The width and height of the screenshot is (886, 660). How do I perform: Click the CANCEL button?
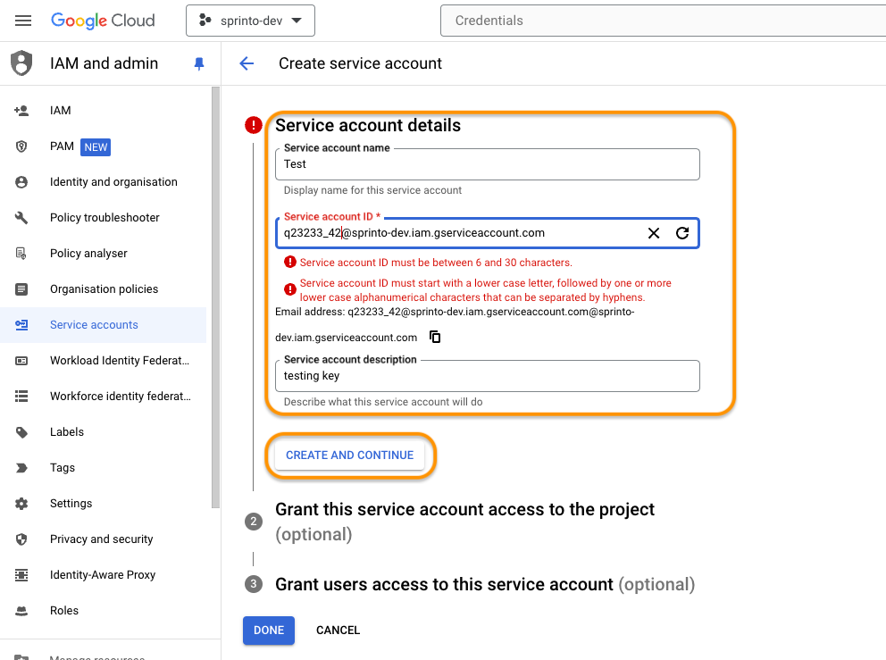[338, 630]
